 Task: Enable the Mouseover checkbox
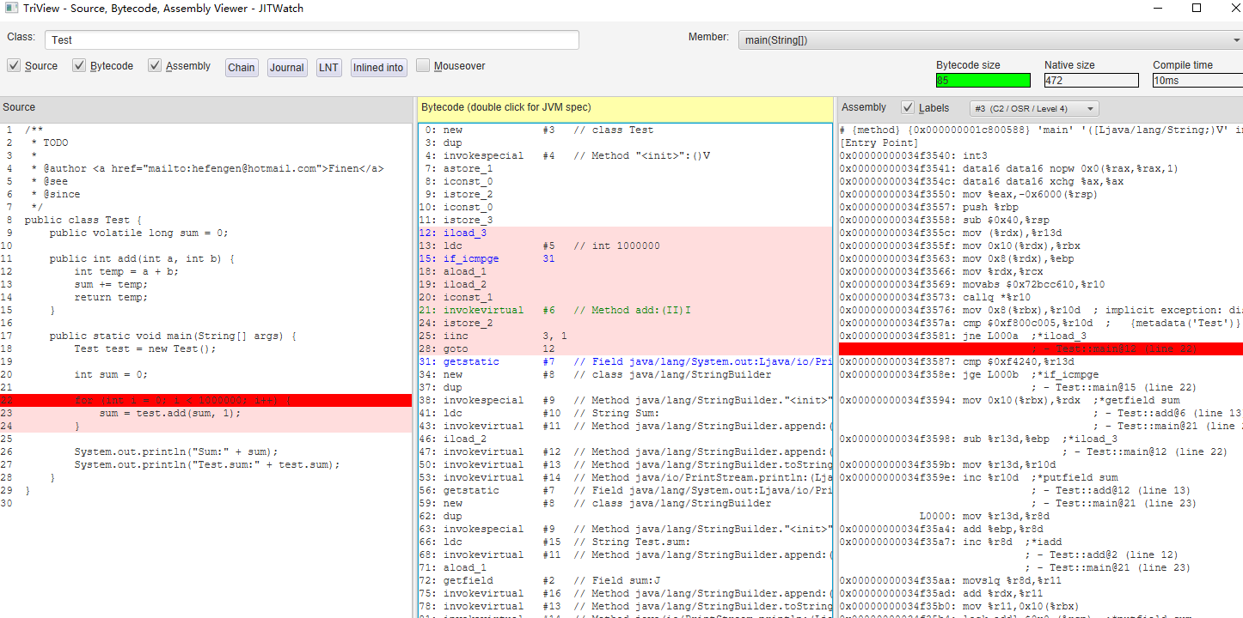(423, 65)
